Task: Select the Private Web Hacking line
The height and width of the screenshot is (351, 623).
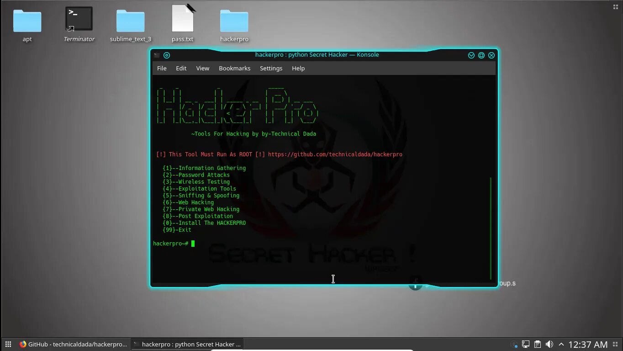Action: 201,209
